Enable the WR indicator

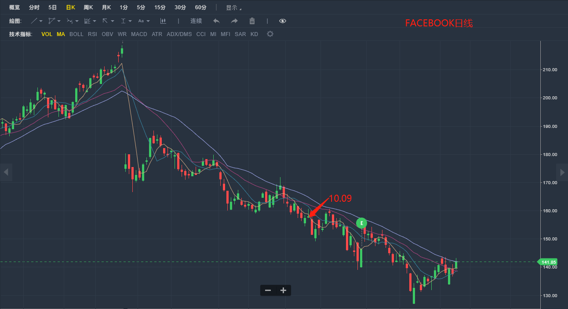122,34
